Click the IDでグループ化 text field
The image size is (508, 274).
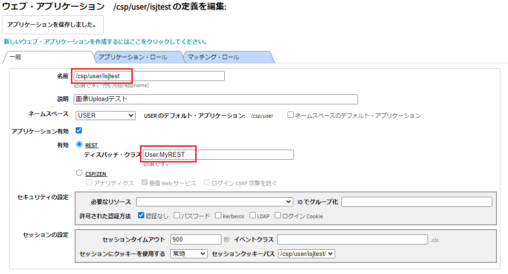pos(416,202)
